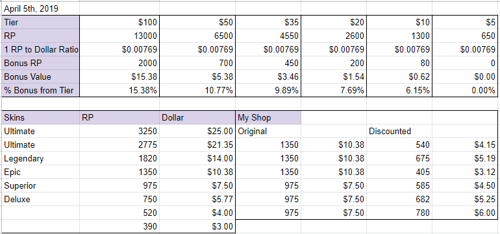Click the 9.89% bonus cell
The width and height of the screenshot is (500, 234).
pyautogui.click(x=268, y=90)
